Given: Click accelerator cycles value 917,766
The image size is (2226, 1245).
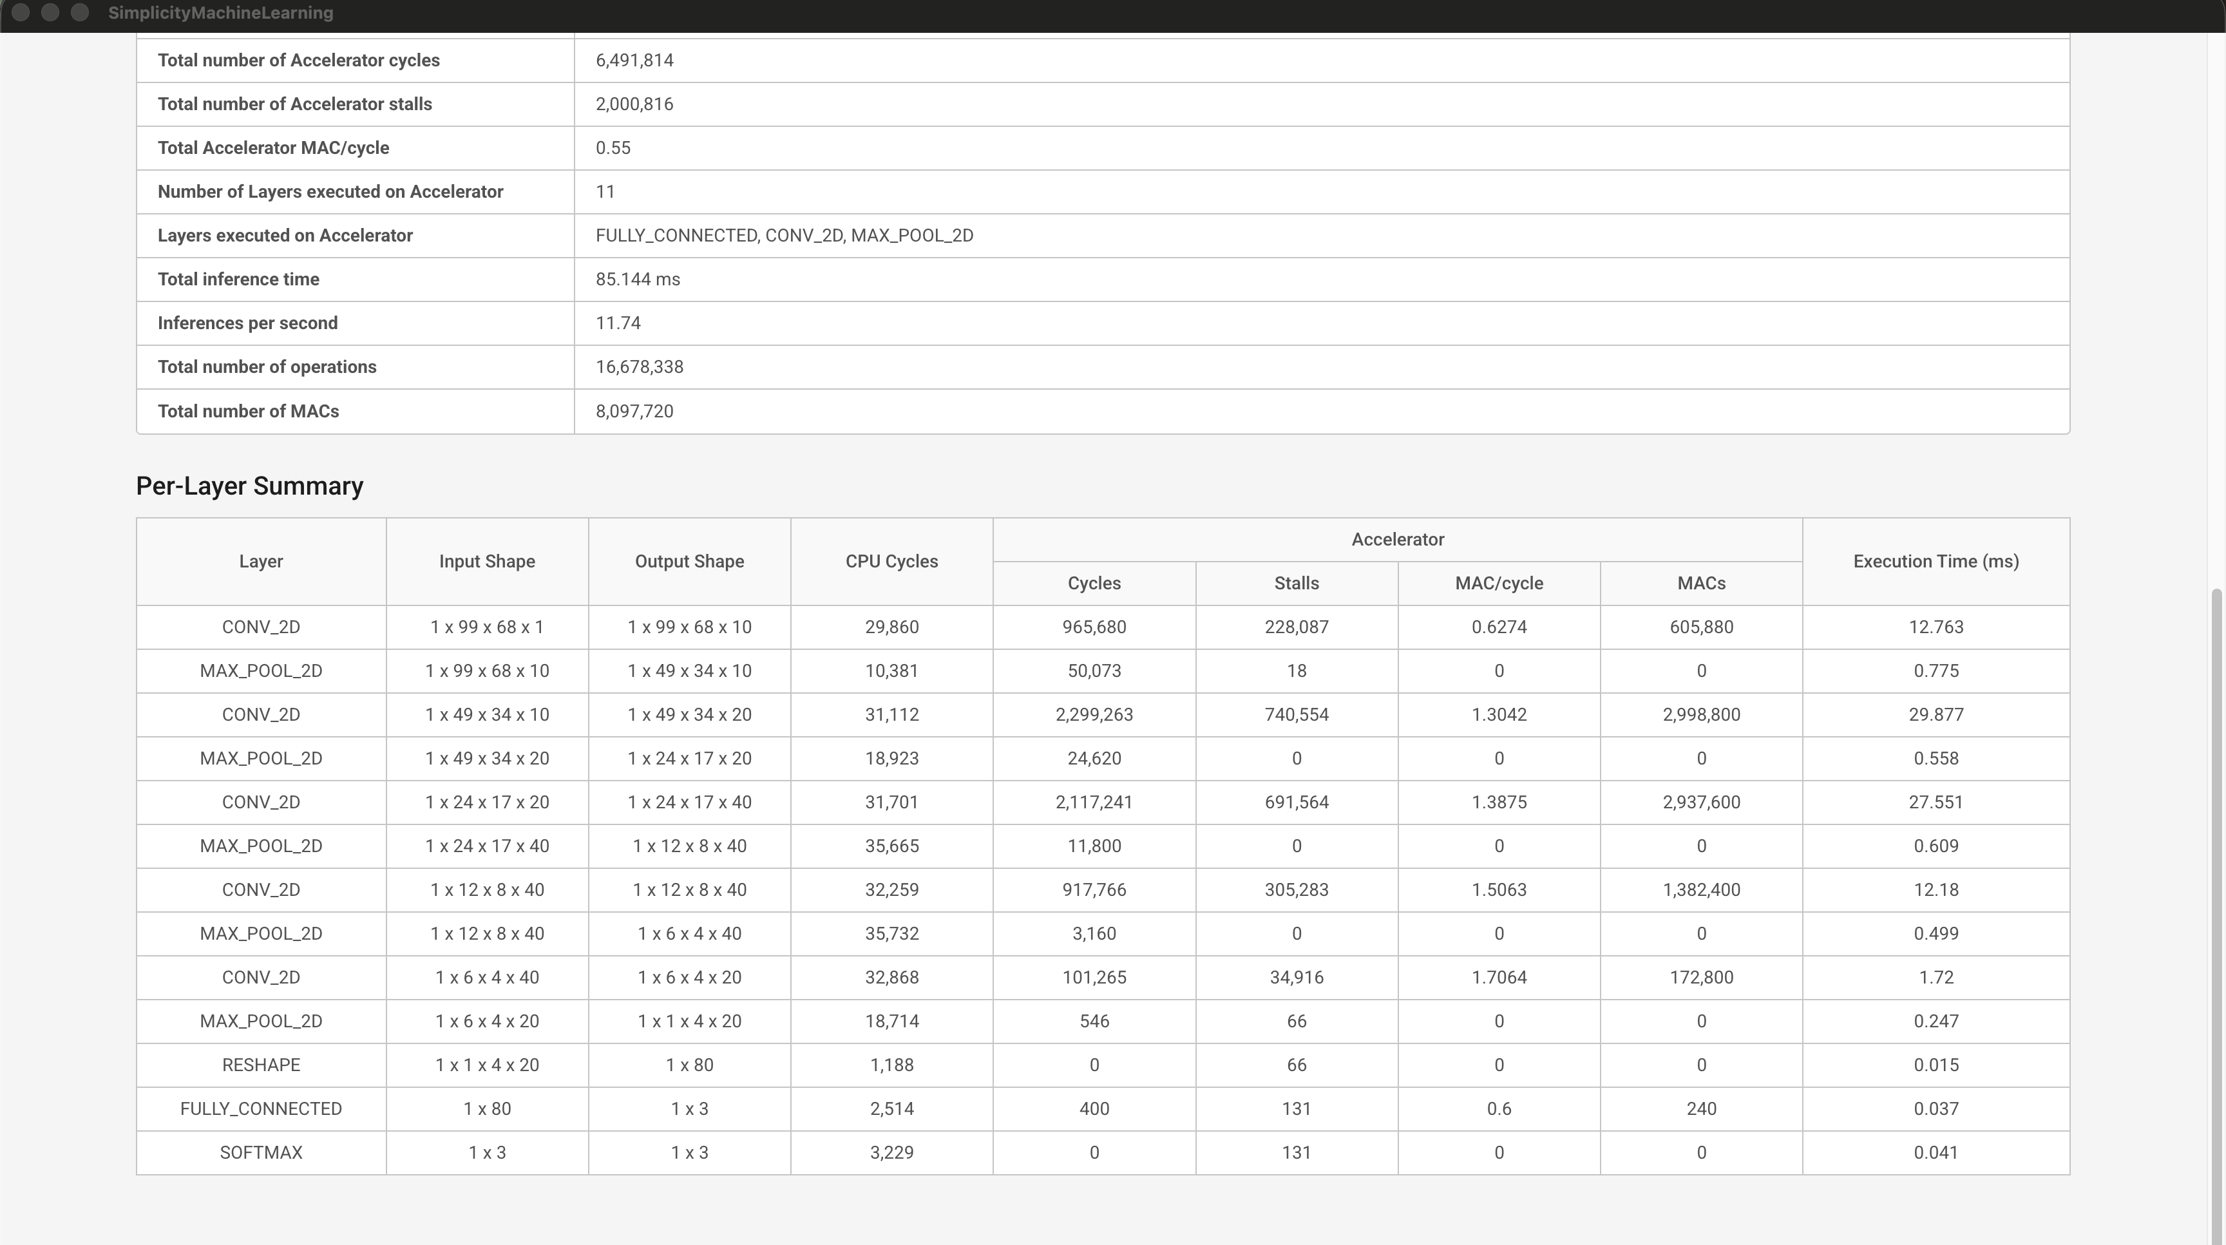Looking at the screenshot, I should coord(1094,890).
